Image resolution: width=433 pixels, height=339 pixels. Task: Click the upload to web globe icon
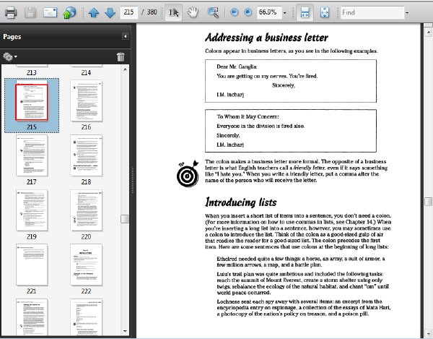pos(69,12)
